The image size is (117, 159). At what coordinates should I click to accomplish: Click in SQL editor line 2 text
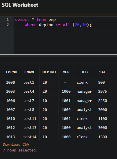point(58,25)
